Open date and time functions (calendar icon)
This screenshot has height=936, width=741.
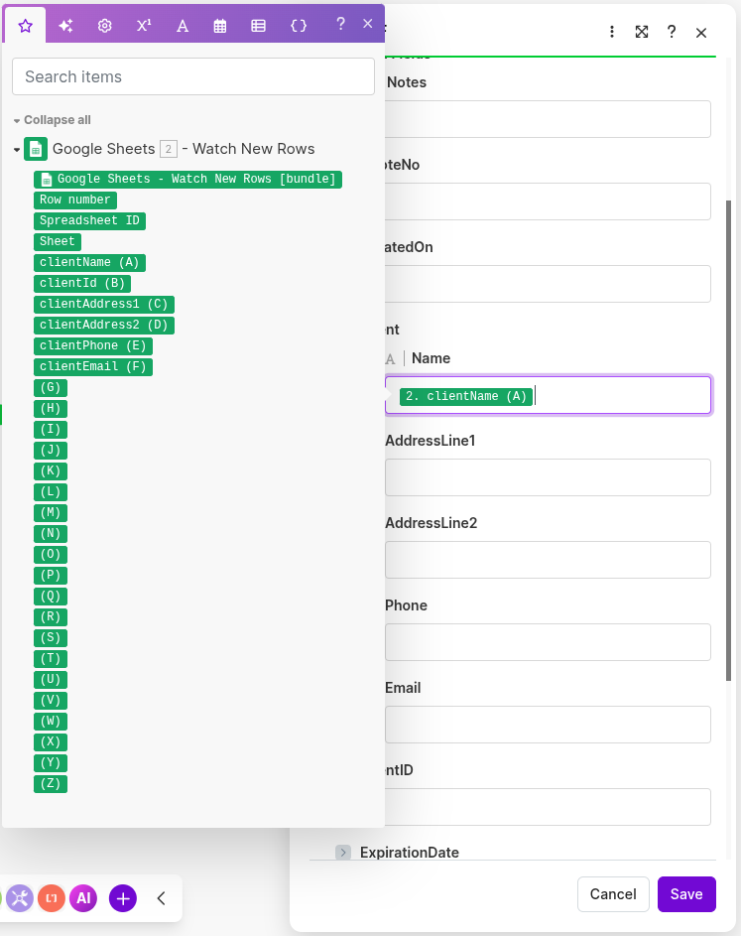pos(220,25)
